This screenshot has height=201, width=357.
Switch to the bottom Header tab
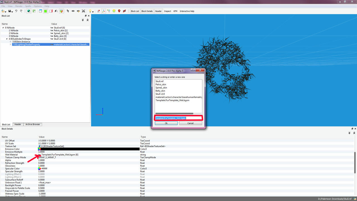[x=18, y=124]
